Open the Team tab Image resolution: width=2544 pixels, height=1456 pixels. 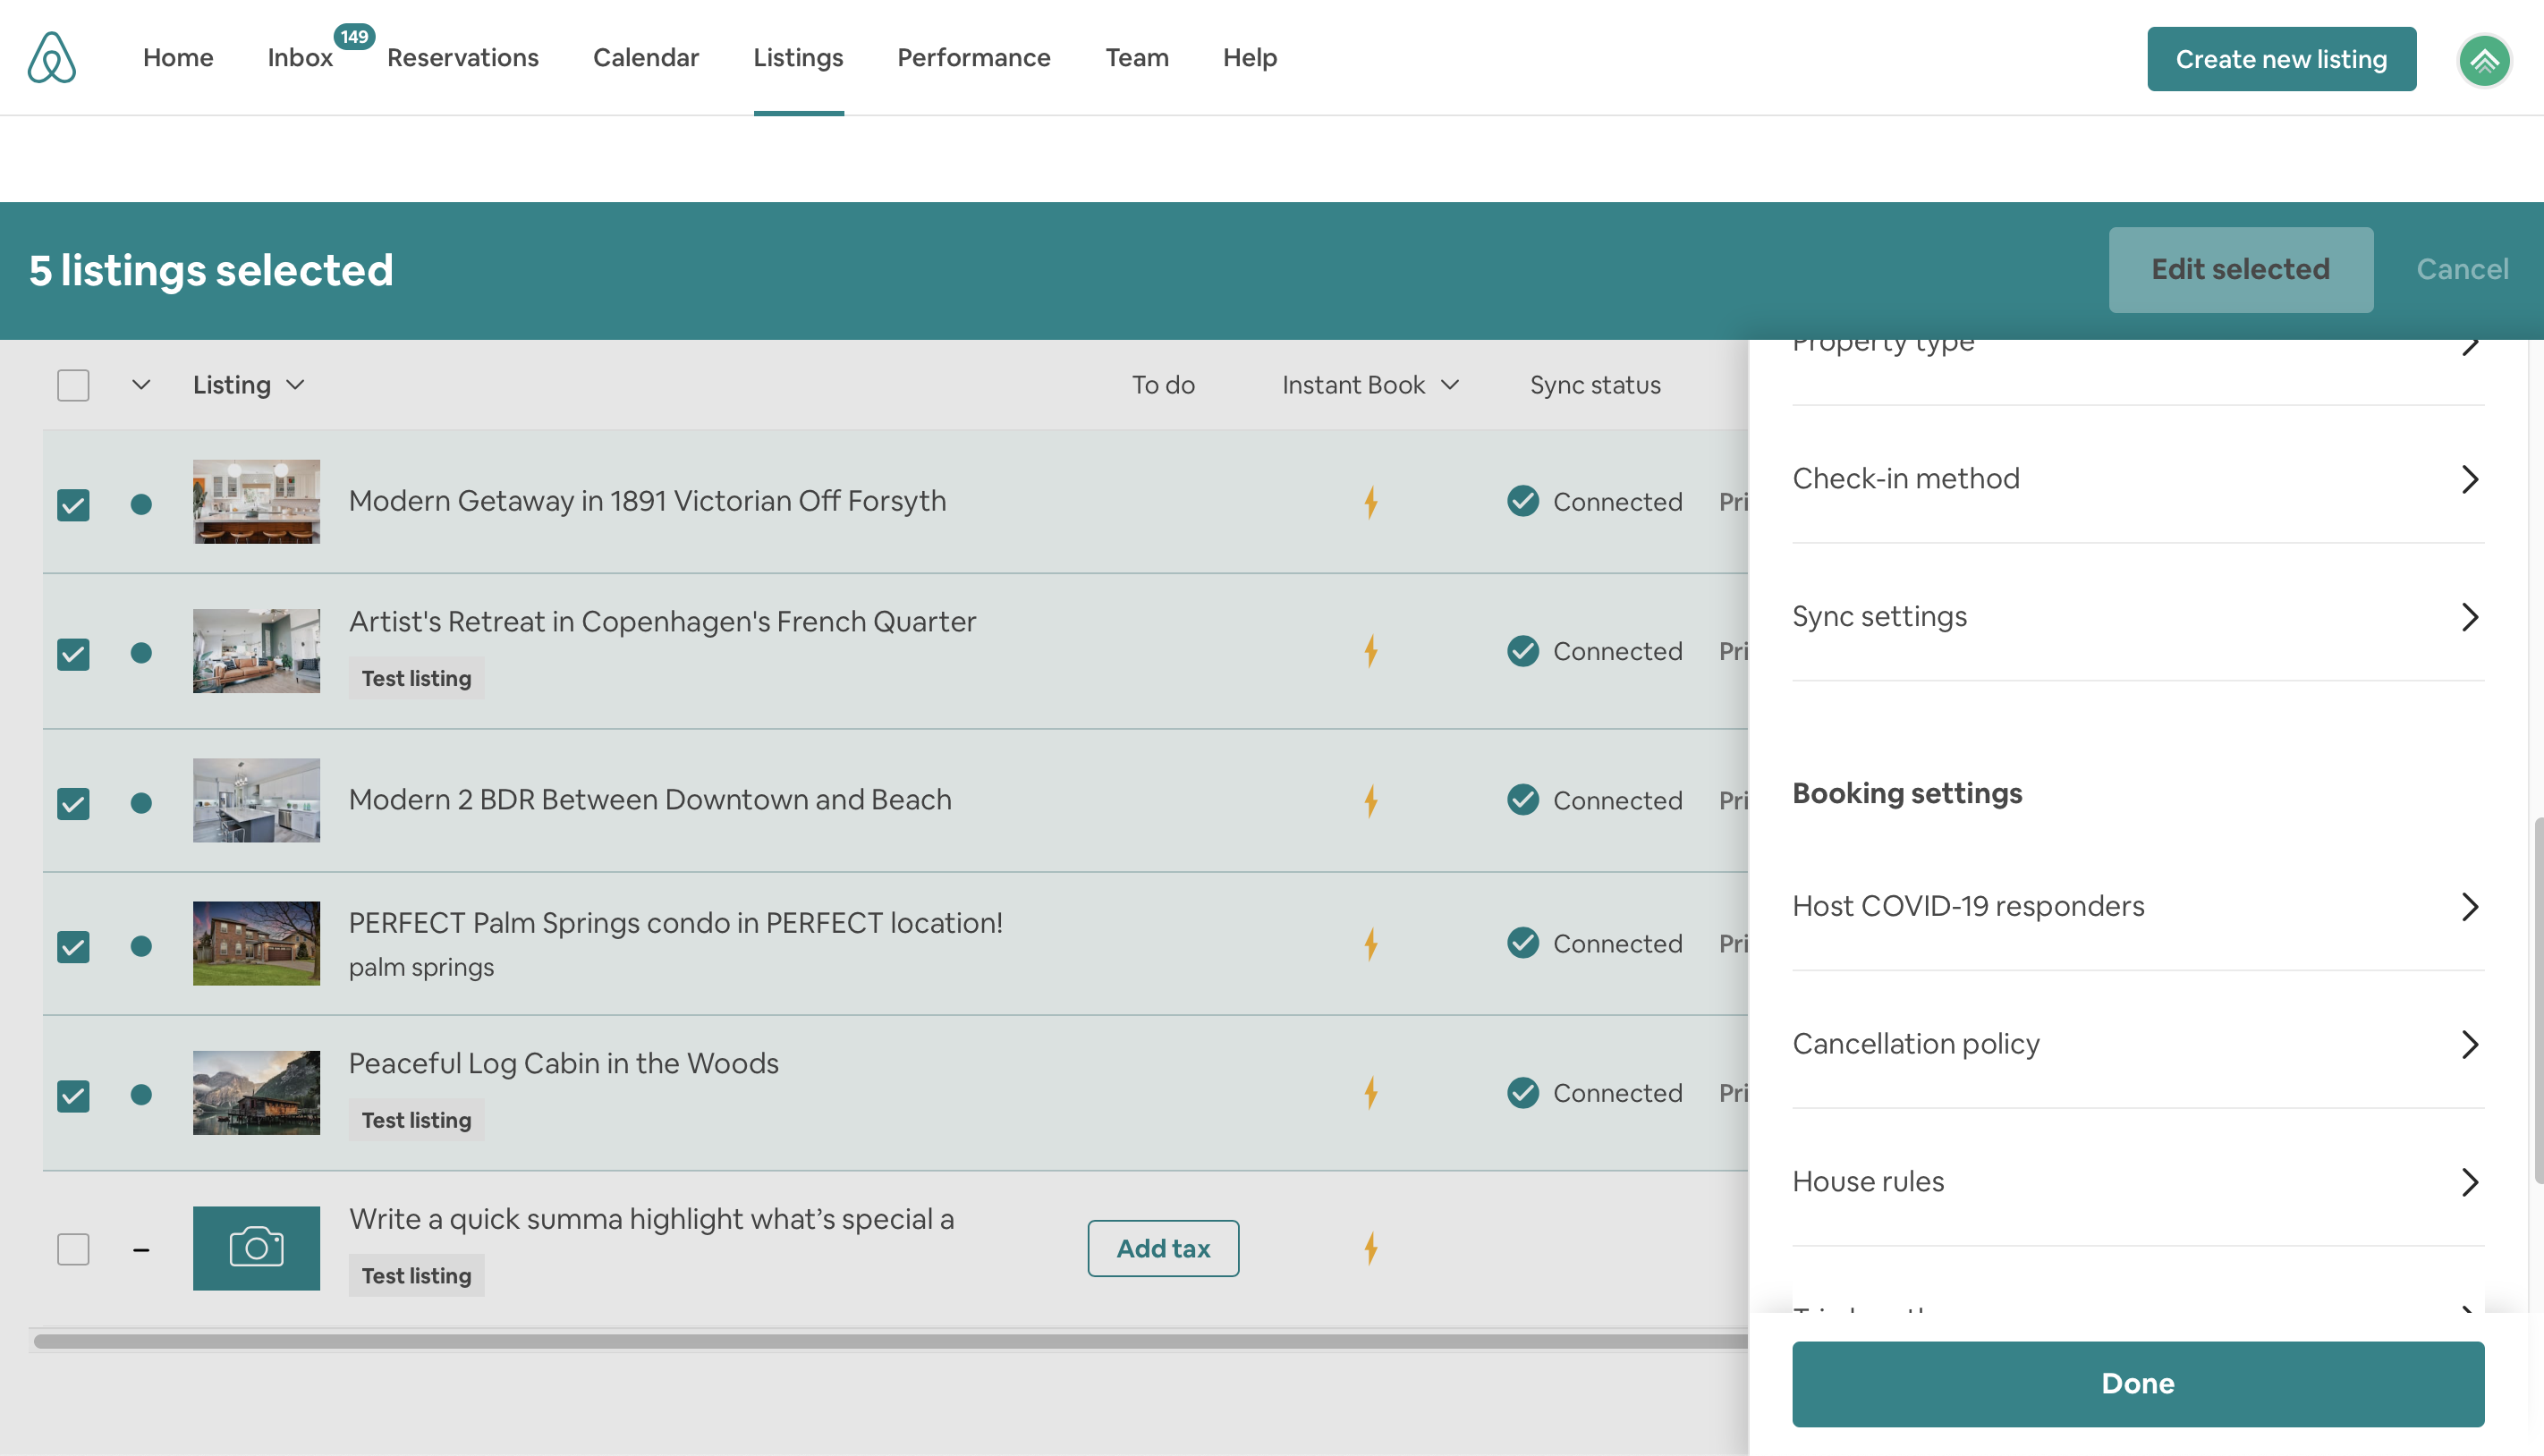point(1137,58)
